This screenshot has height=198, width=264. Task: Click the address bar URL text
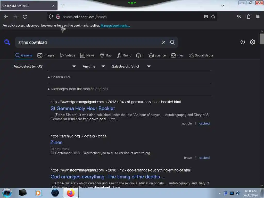85,17
